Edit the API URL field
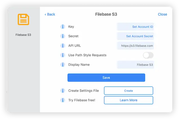Image resolution: width=179 pixels, height=119 pixels. pos(135,46)
